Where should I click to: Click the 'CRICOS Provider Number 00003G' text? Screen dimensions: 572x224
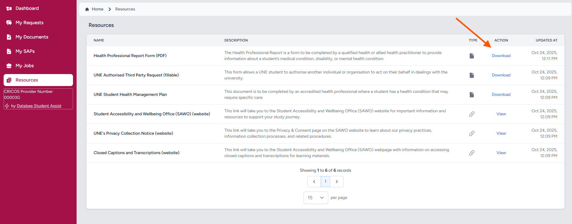[28, 95]
